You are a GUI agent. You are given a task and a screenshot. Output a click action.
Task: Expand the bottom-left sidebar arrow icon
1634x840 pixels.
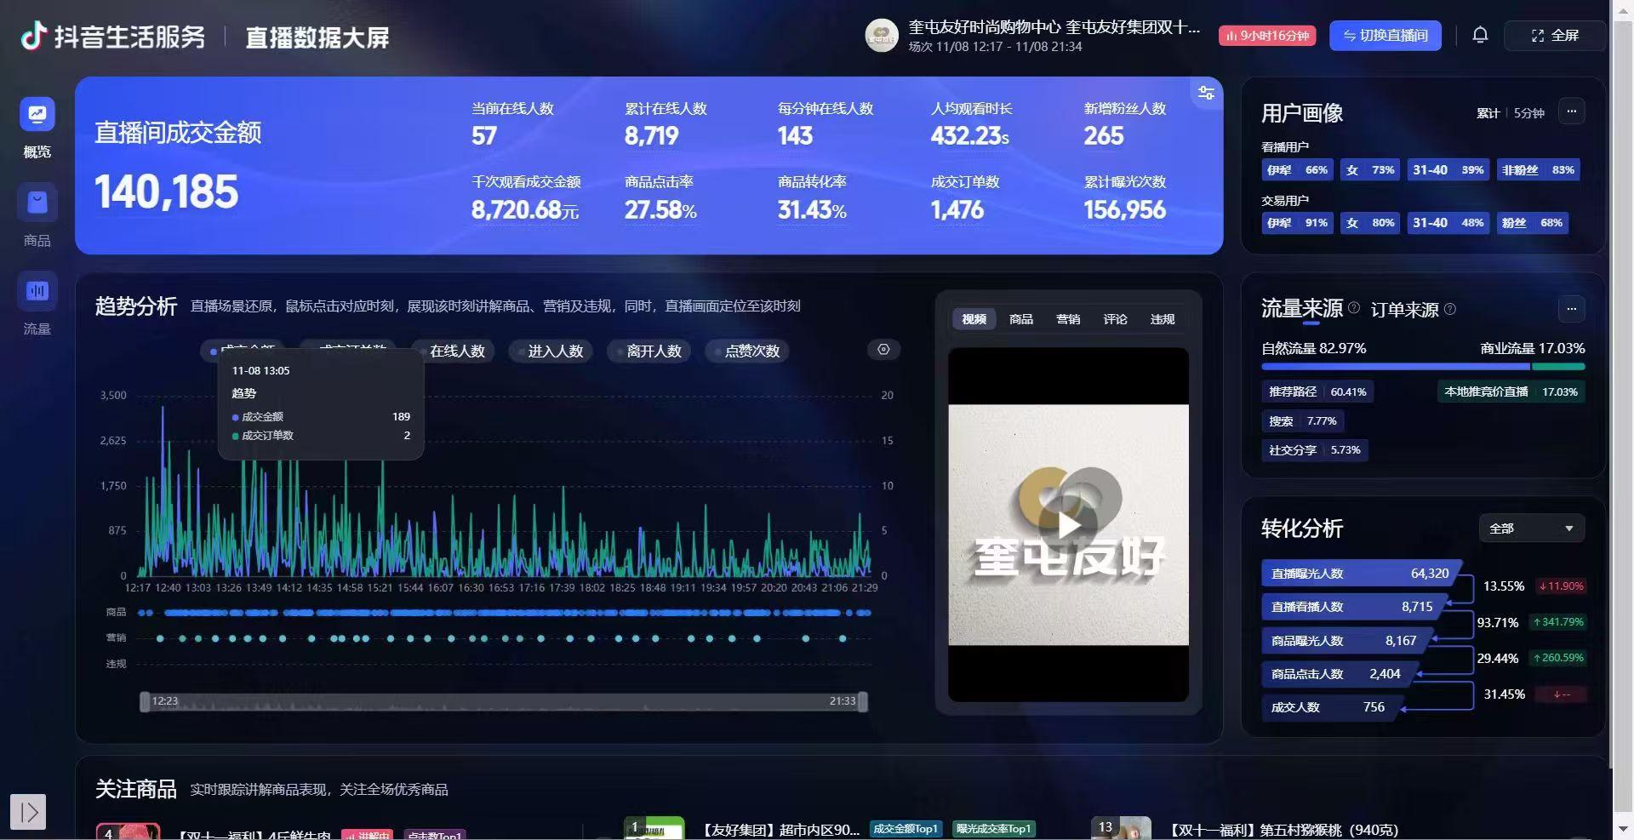coord(28,811)
